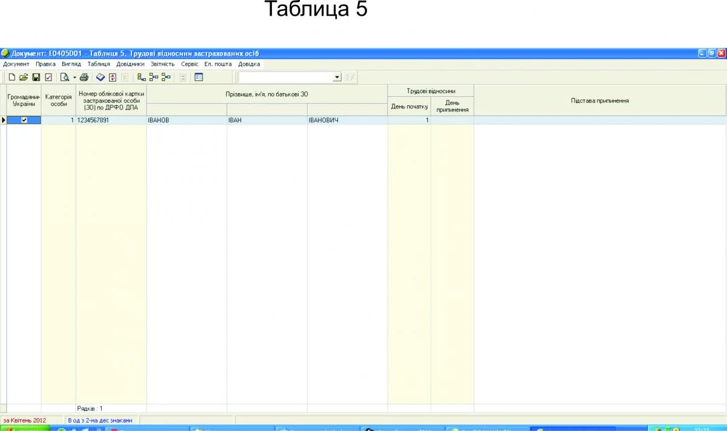Select cell with number 1234567891
The width and height of the screenshot is (727, 431).
tap(111, 120)
